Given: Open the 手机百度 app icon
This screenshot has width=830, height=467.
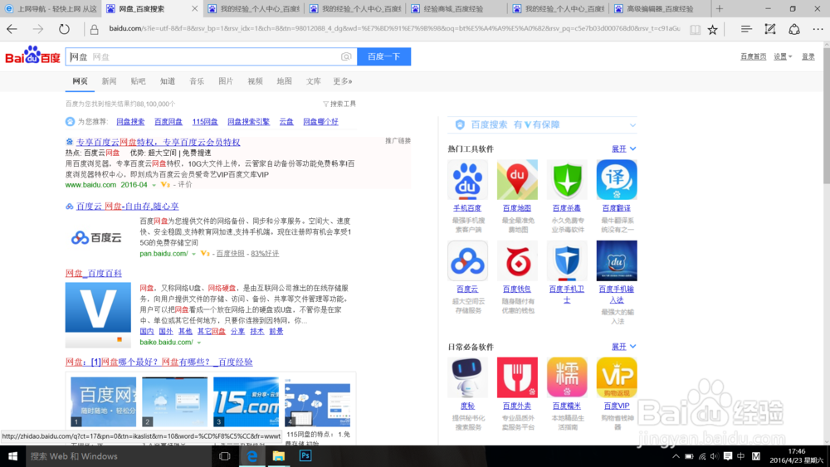Looking at the screenshot, I should (x=467, y=180).
